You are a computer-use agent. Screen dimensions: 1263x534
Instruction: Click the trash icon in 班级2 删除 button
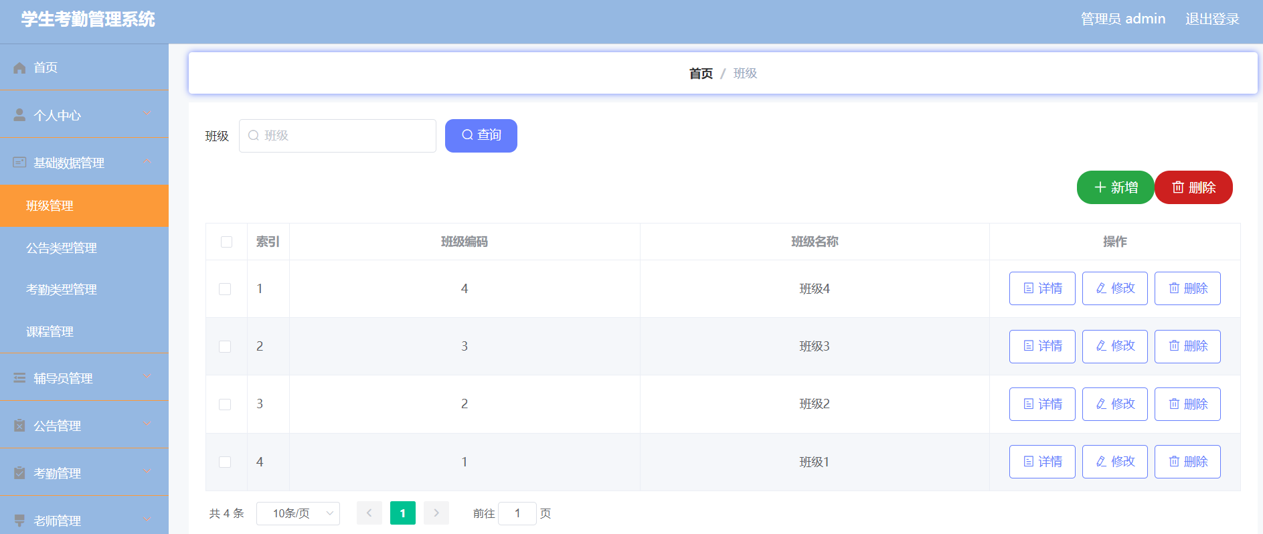click(x=1174, y=404)
